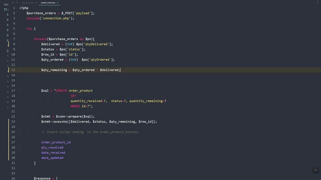Click '$delivered' at the start of line 8
This screenshot has height=180, width=321.
click(x=50, y=44)
